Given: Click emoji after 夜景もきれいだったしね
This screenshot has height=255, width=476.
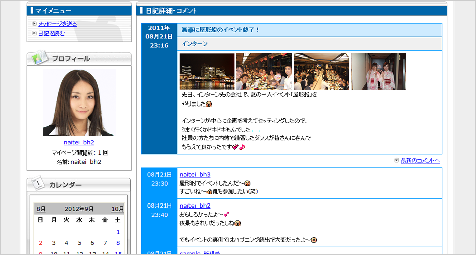Looking at the screenshot, I should pos(237,223).
